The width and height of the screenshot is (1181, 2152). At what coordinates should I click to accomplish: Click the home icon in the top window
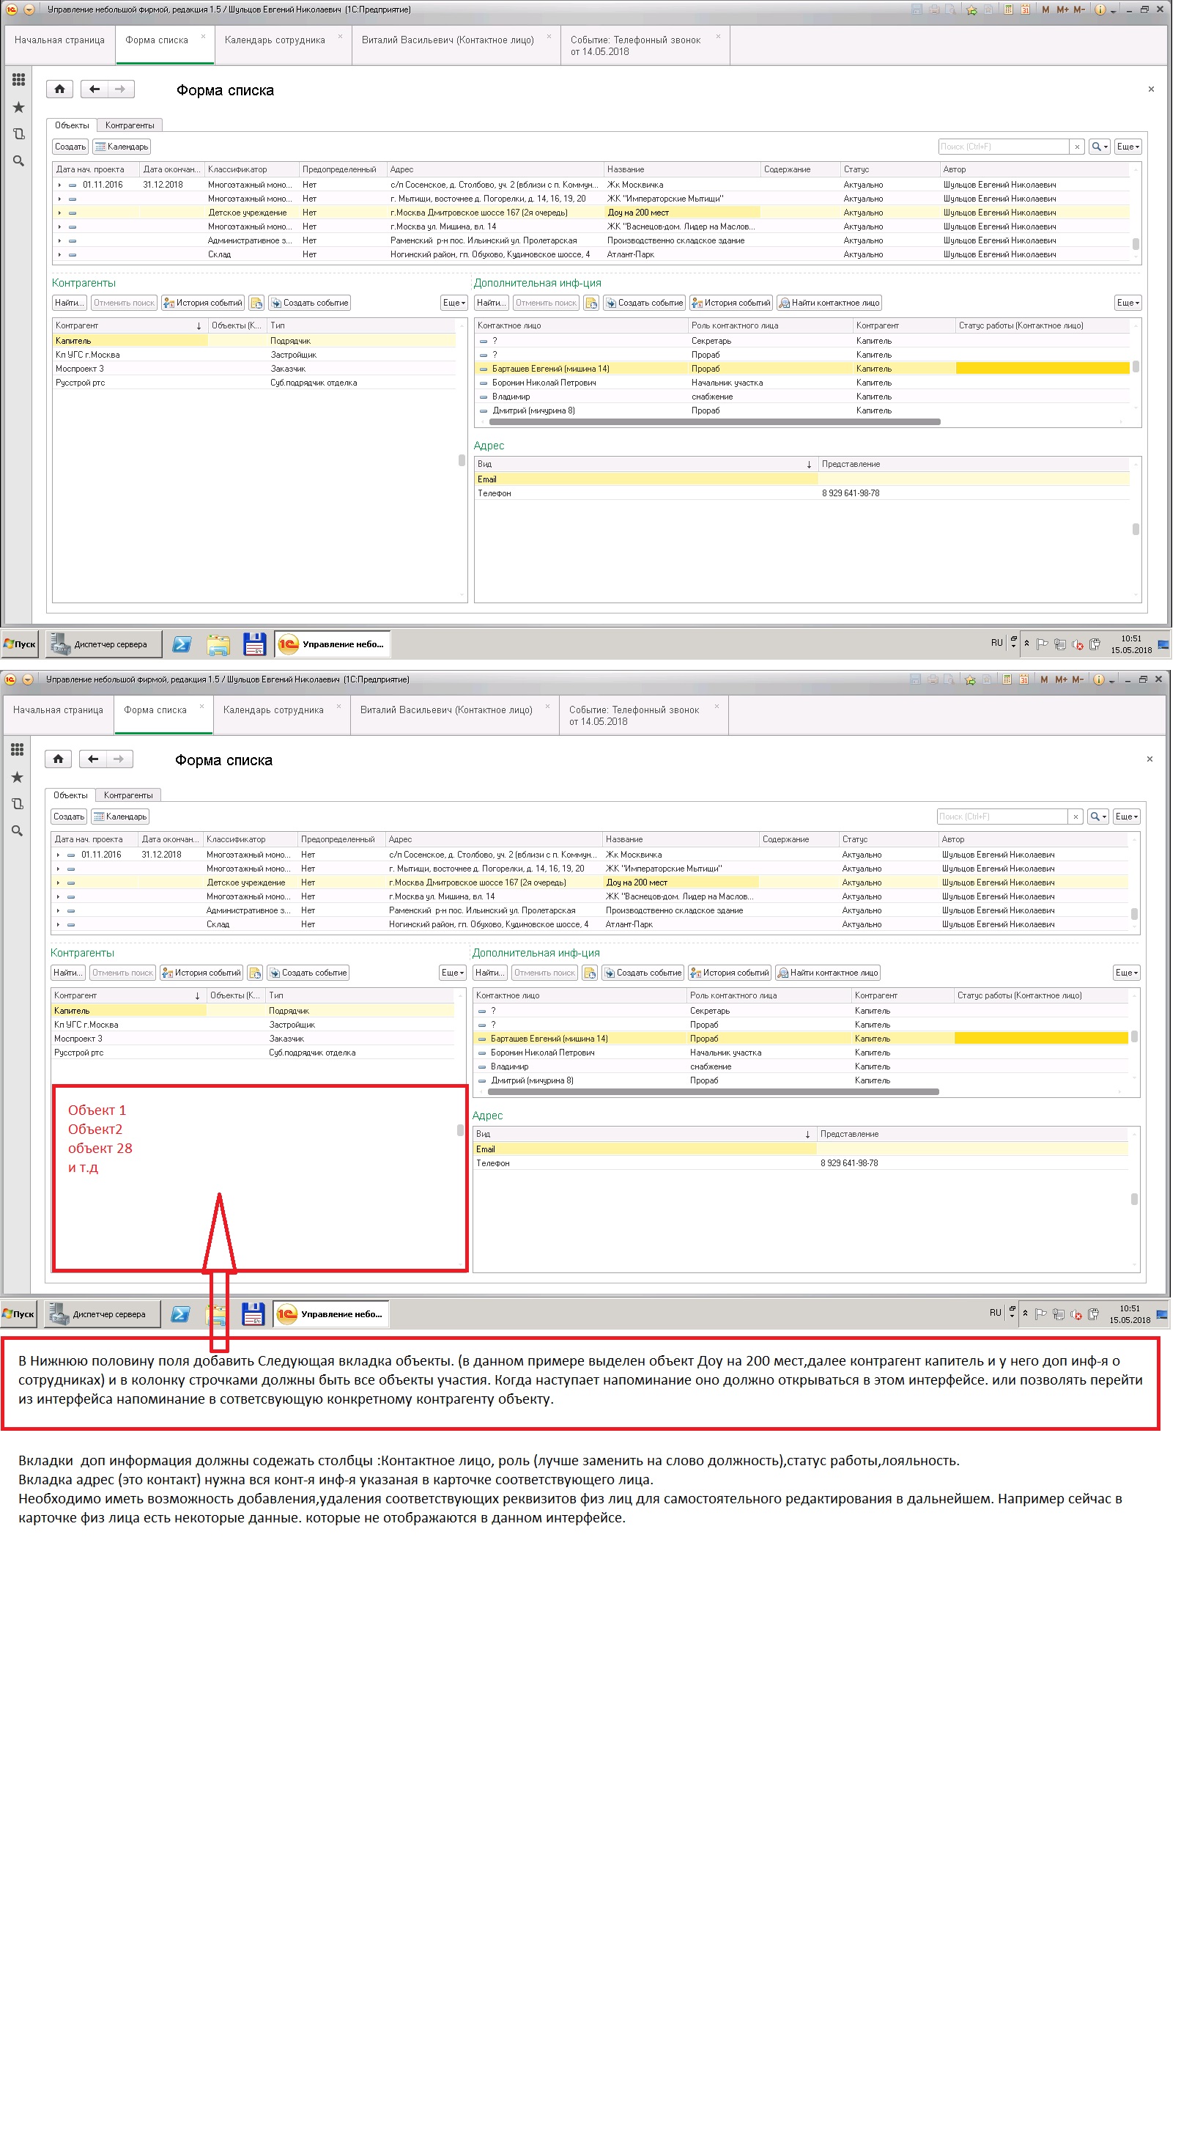[59, 89]
